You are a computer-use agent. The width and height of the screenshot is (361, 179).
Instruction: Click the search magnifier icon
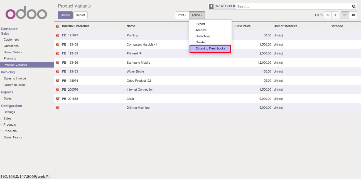(354, 6)
